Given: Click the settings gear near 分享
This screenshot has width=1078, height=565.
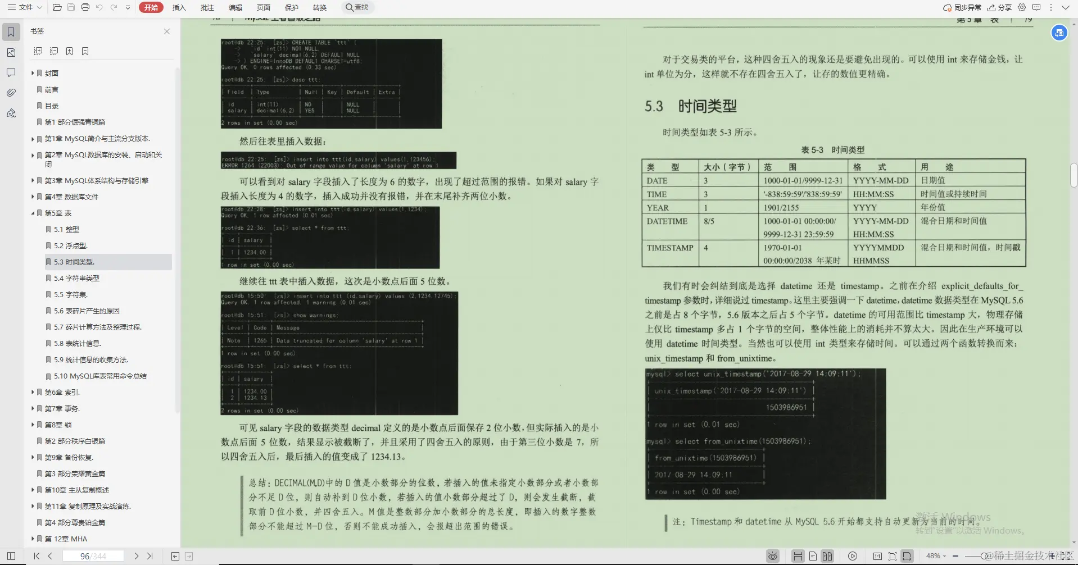Looking at the screenshot, I should coord(1021,7).
